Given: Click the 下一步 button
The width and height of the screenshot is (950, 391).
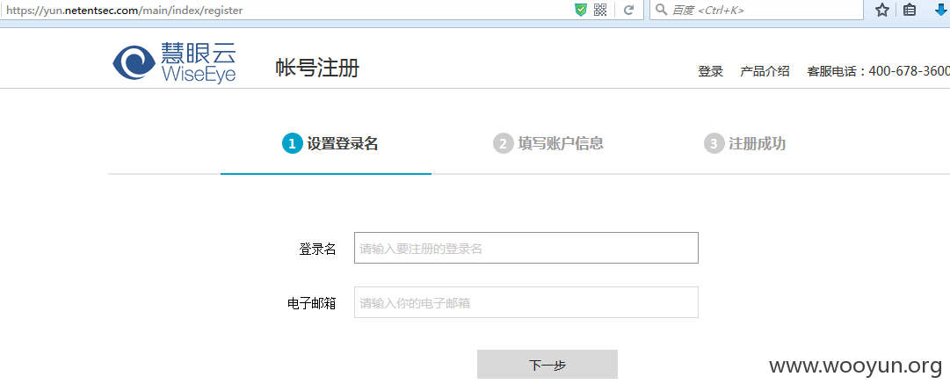Looking at the screenshot, I should pos(548,365).
